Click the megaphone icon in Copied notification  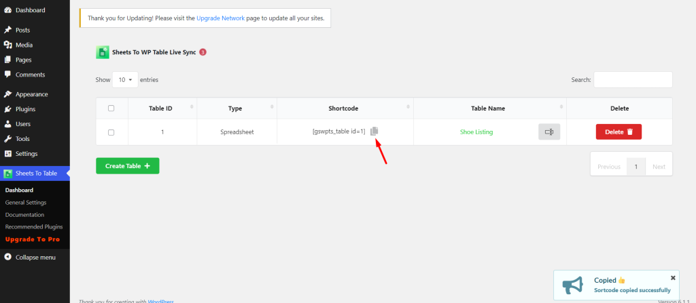pos(572,286)
